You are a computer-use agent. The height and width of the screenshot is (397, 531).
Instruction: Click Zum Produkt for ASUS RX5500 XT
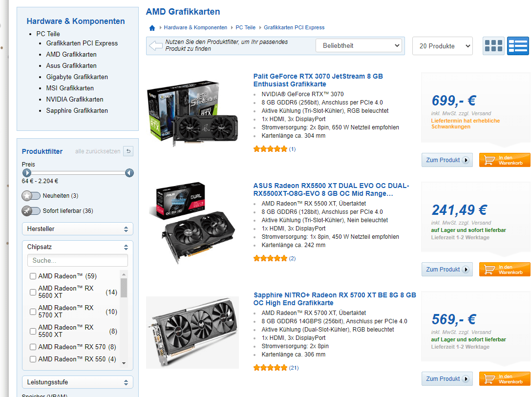point(447,270)
